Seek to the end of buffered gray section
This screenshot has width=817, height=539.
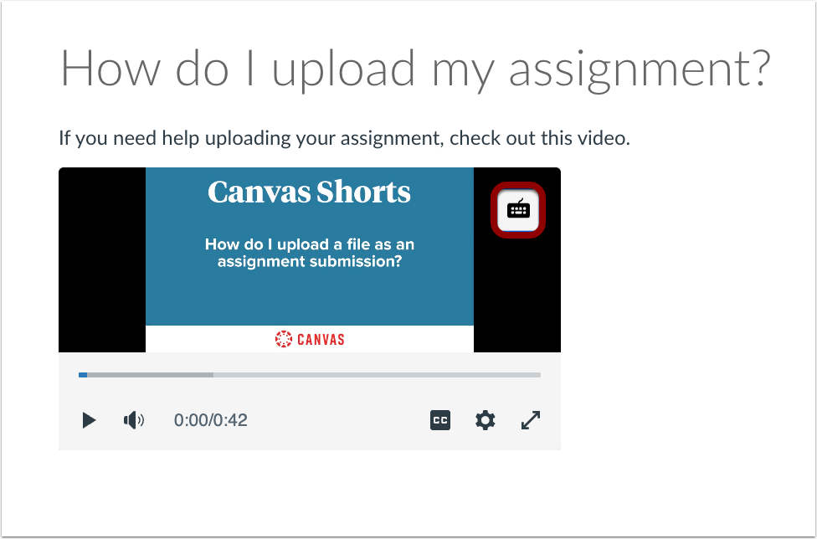click(211, 375)
